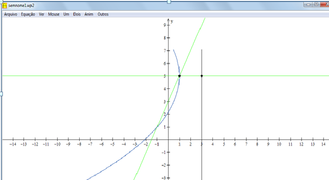This screenshot has width=329, height=180.
Task: Click the black point on vertical line x=3
Action: tap(202, 76)
